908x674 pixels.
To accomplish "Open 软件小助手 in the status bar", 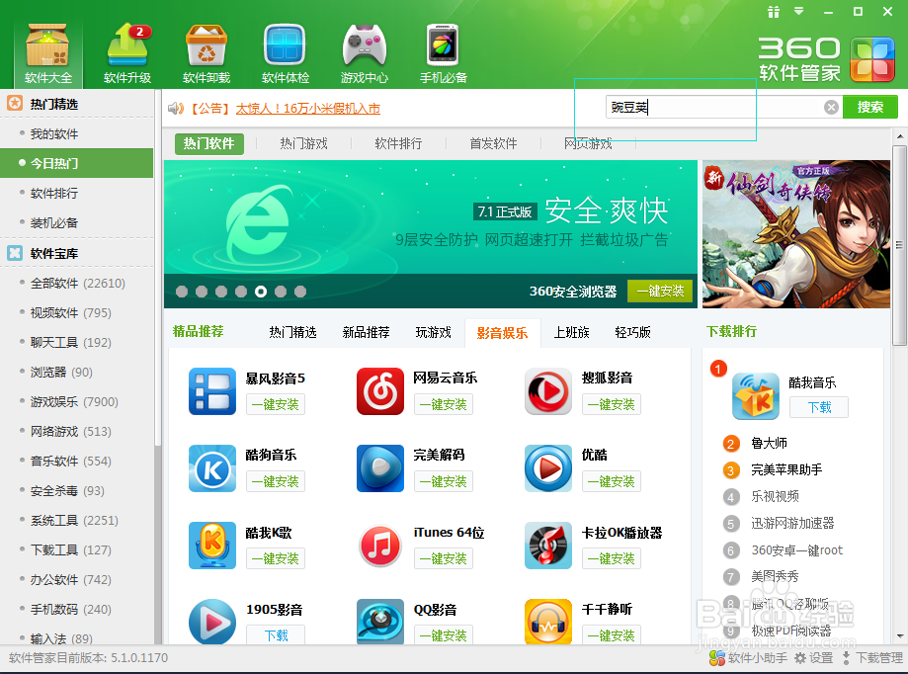I will click(x=748, y=658).
